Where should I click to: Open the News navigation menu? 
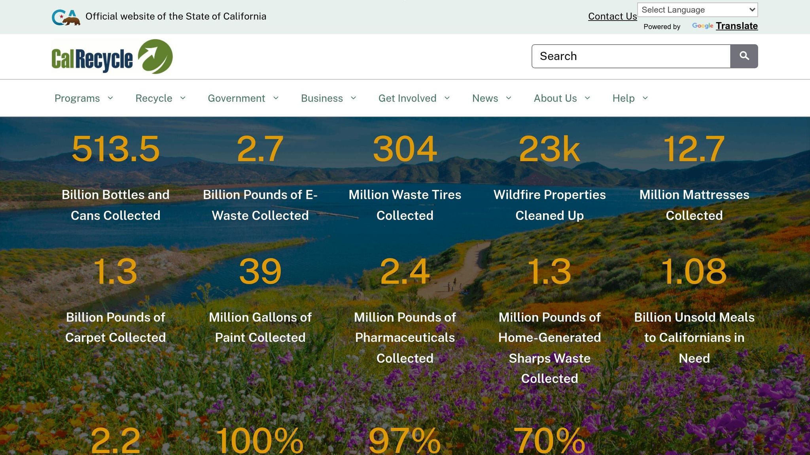[x=485, y=98]
